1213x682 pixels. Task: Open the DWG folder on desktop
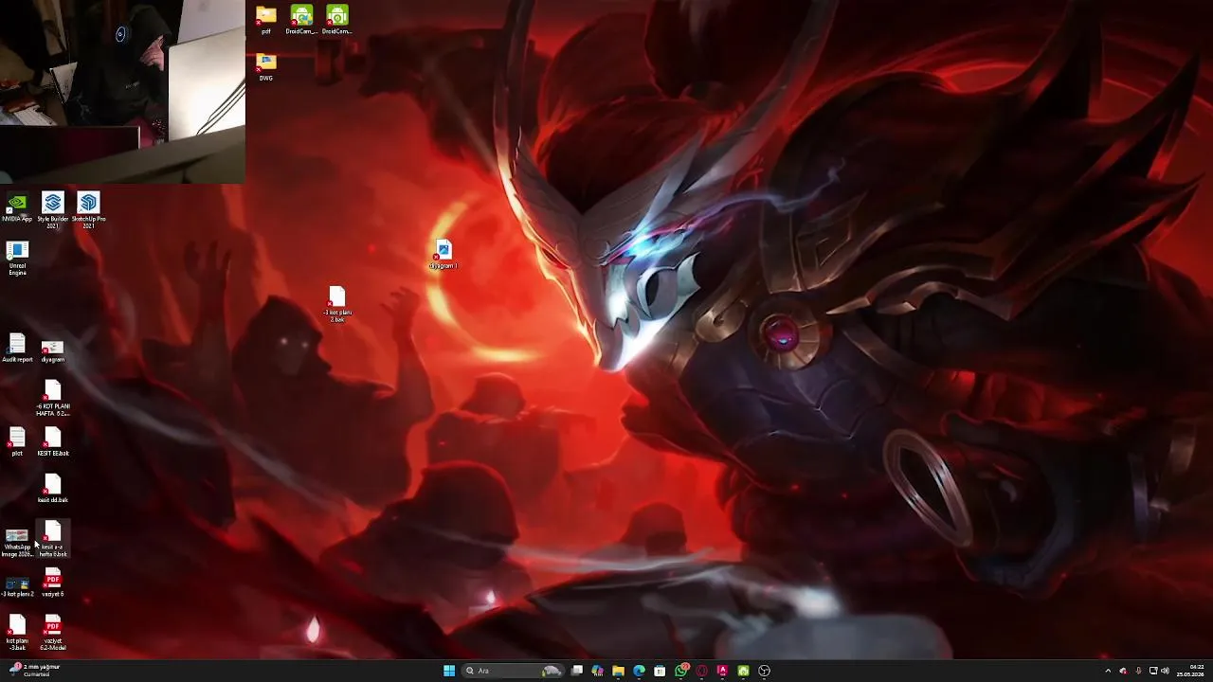265,66
